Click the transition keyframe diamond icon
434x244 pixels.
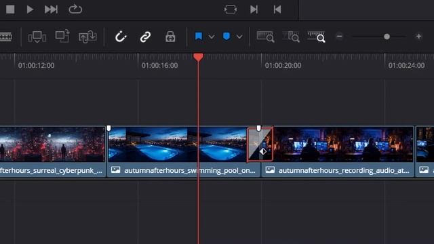(263, 151)
